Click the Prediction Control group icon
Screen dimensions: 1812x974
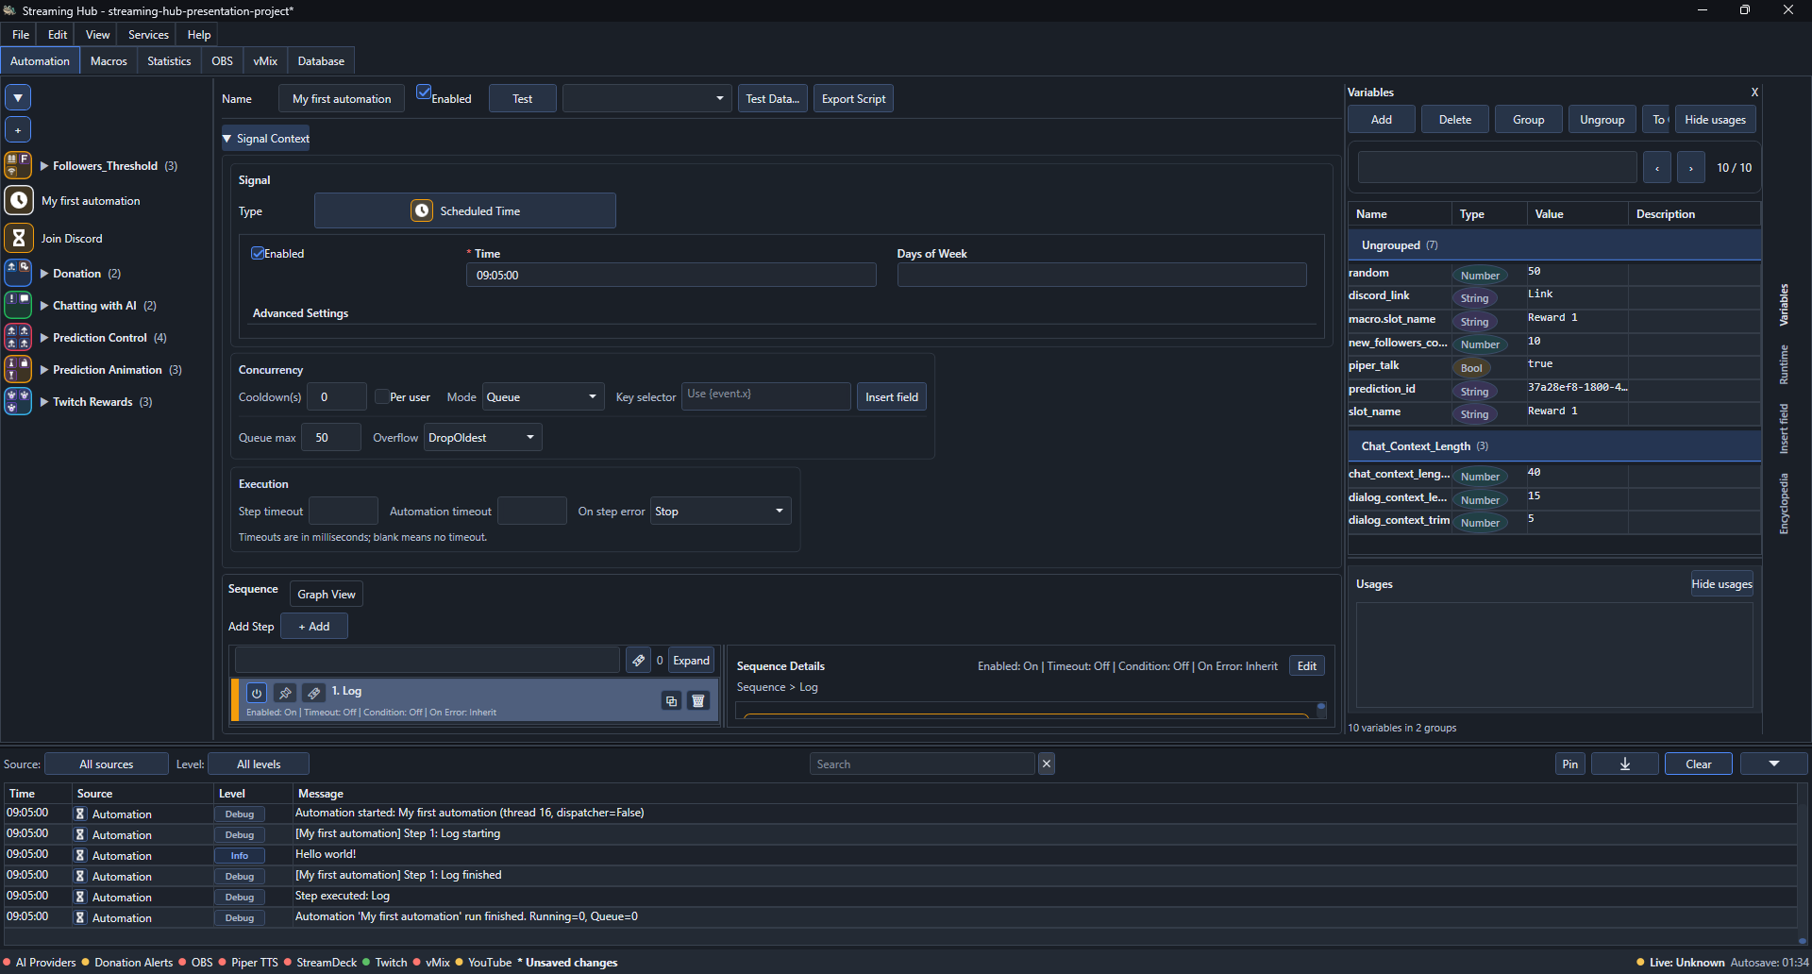click(x=19, y=337)
